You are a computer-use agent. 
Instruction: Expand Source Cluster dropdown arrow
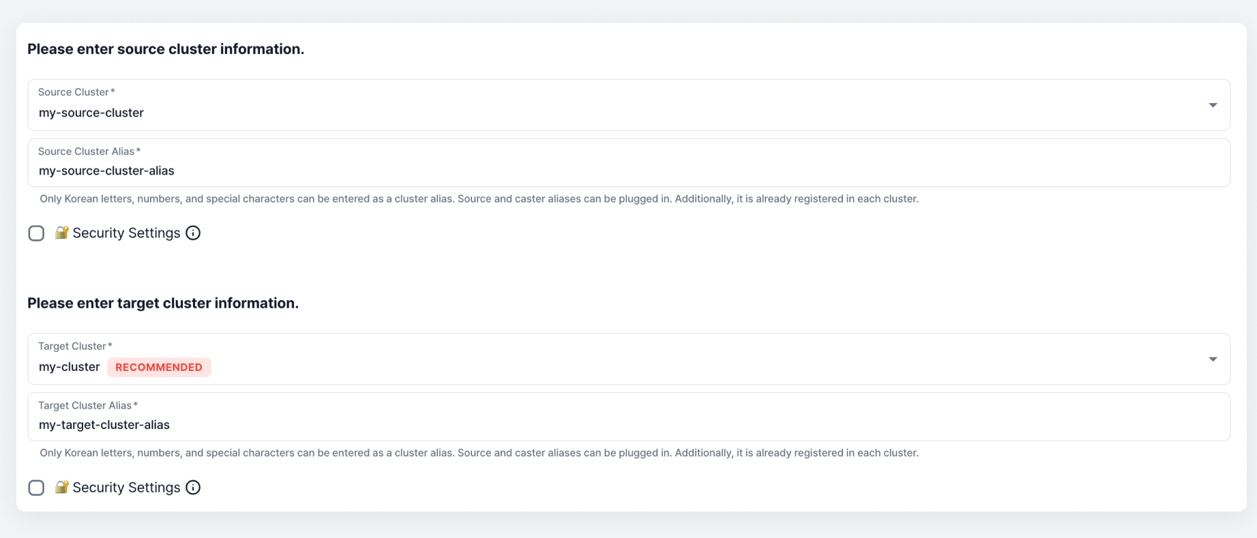coord(1213,105)
